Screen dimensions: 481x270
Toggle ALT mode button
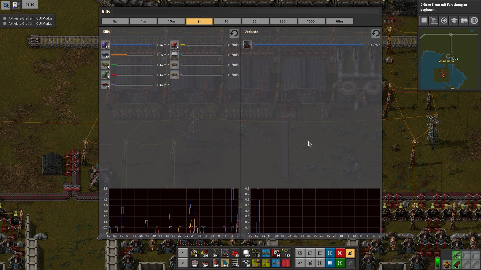[300, 253]
